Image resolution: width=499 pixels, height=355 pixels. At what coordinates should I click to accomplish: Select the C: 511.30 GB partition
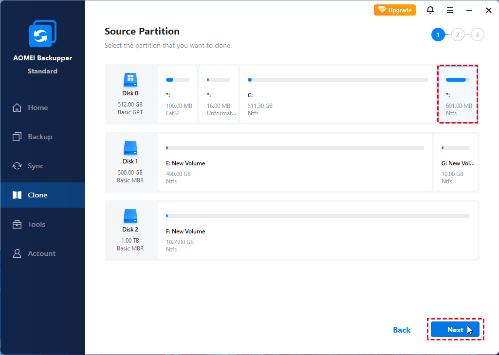pos(338,95)
